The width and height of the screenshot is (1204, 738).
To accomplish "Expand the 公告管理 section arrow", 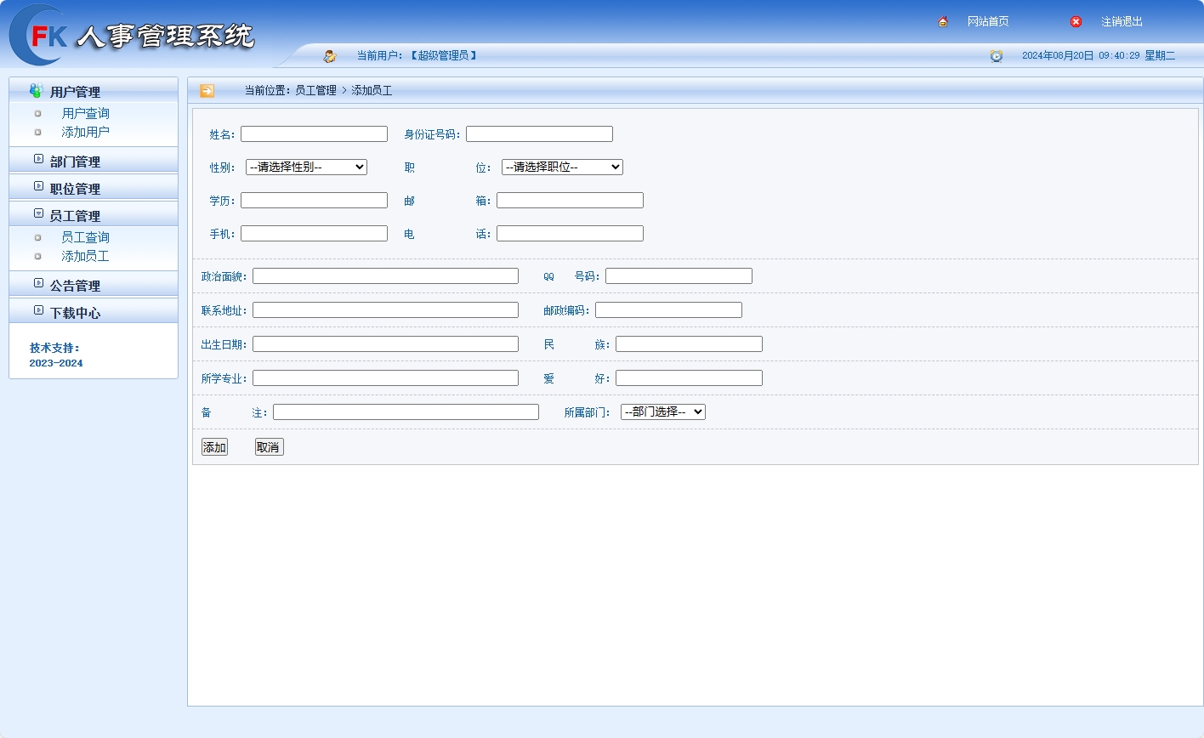I will [38, 283].
